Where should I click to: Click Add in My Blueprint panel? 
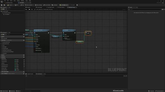click(x=3, y=34)
